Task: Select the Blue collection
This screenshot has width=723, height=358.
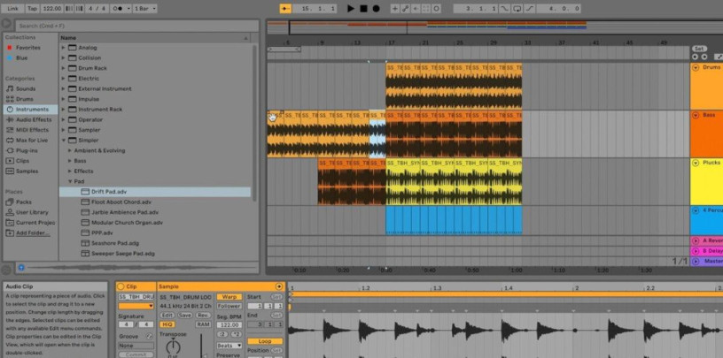Action: pyautogui.click(x=21, y=58)
